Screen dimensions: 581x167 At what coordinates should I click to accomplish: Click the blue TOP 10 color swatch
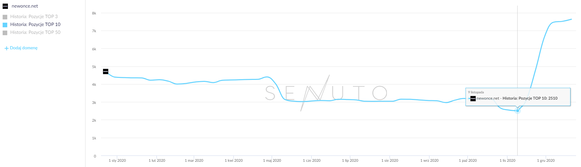5,25
